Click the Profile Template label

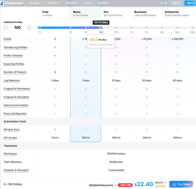click(x=13, y=55)
